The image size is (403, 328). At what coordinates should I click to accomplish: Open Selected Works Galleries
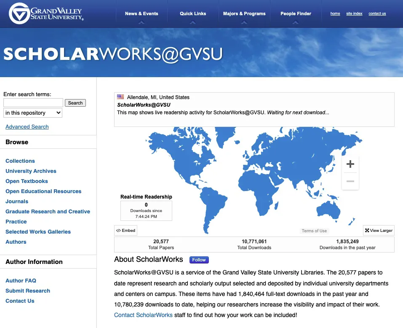point(38,232)
